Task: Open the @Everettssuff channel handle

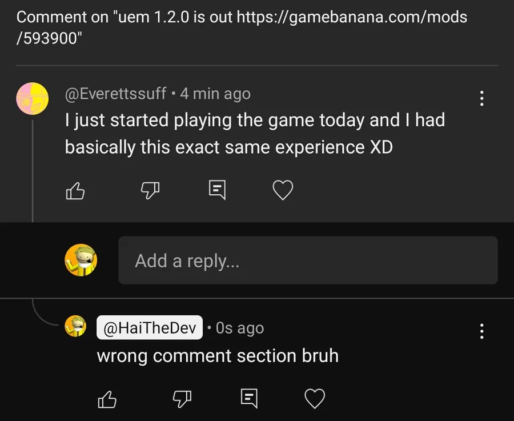Action: [116, 94]
